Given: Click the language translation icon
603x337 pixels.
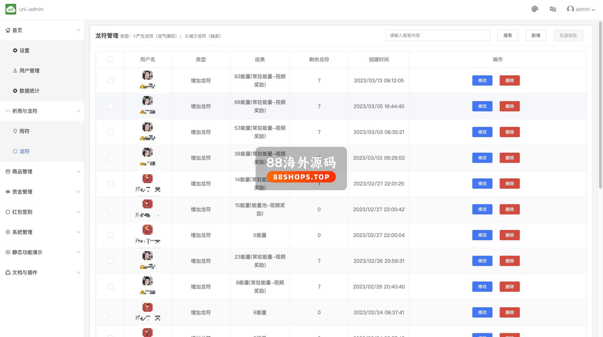Looking at the screenshot, I should point(553,9).
